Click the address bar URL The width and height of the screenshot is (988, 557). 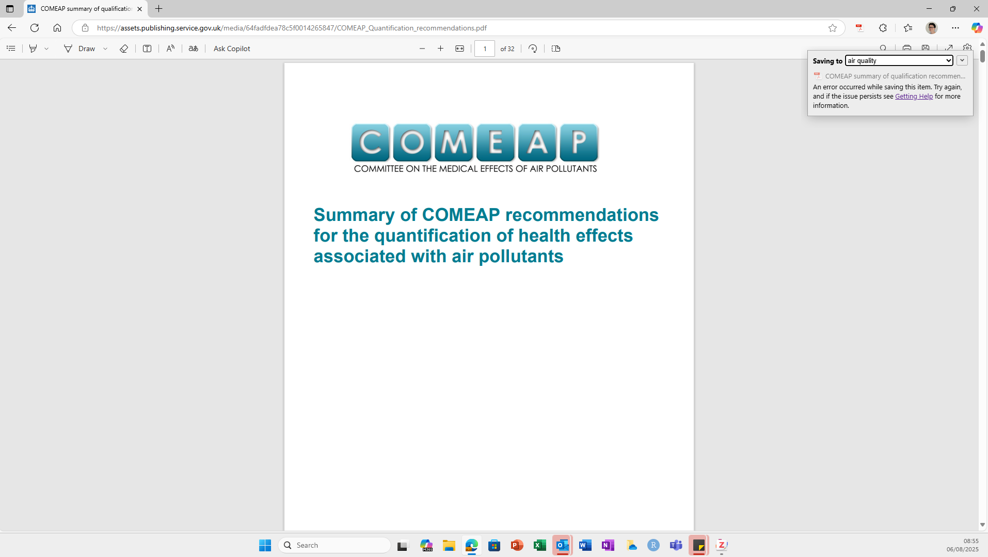pyautogui.click(x=292, y=28)
